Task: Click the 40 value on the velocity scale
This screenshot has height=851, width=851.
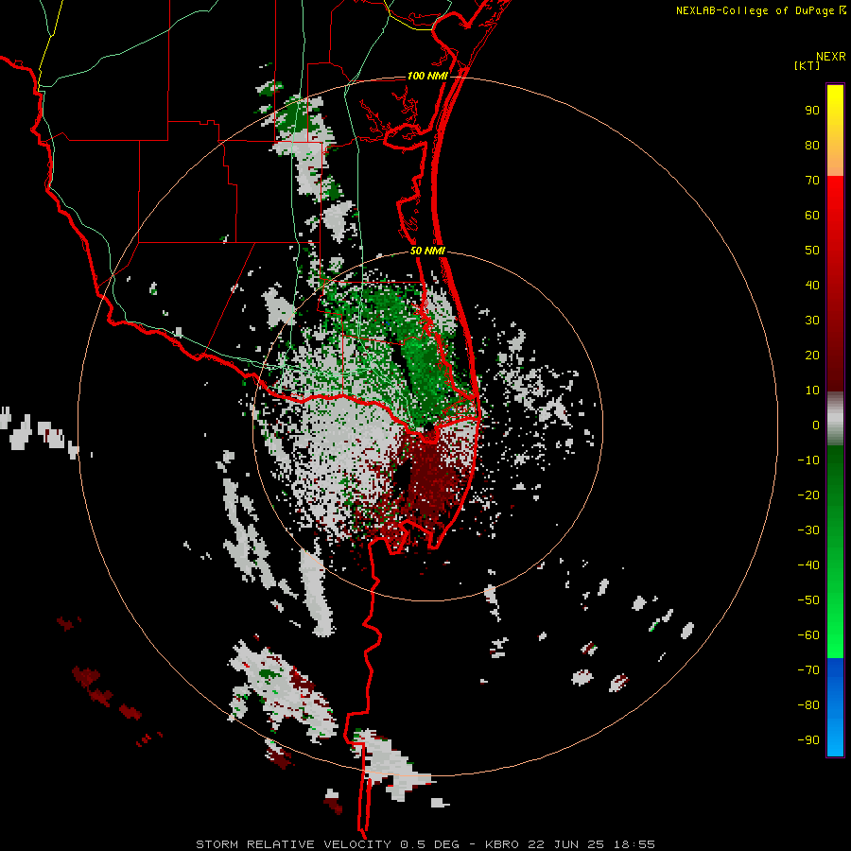Action: click(x=812, y=286)
